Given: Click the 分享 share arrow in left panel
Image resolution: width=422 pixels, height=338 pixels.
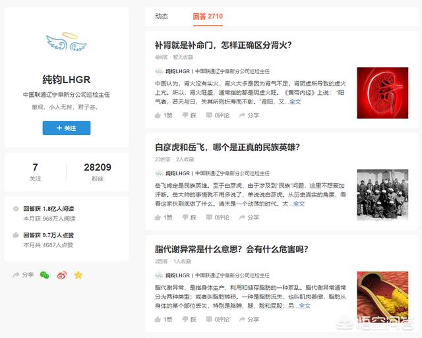Looking at the screenshot, I should click(23, 275).
